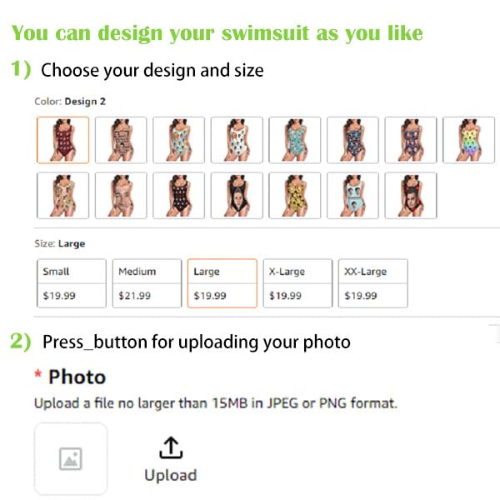Select the tan swimsuit with one large face

[x=121, y=196]
